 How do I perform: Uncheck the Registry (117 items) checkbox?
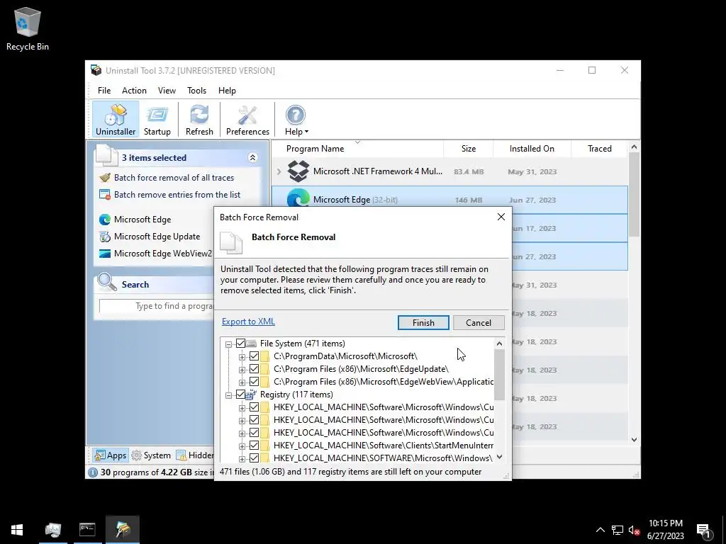click(240, 395)
